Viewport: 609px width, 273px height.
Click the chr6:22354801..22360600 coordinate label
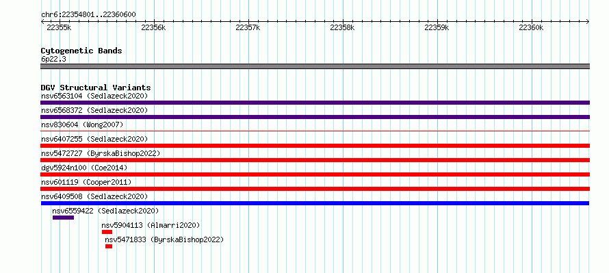pos(88,15)
